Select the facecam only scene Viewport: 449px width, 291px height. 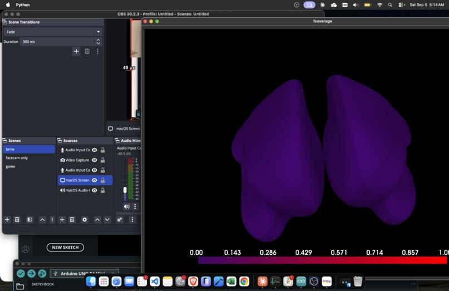(29, 158)
